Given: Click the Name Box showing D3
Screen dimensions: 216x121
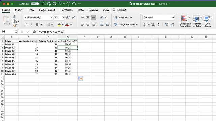Looking at the screenshot, I should point(9,32).
